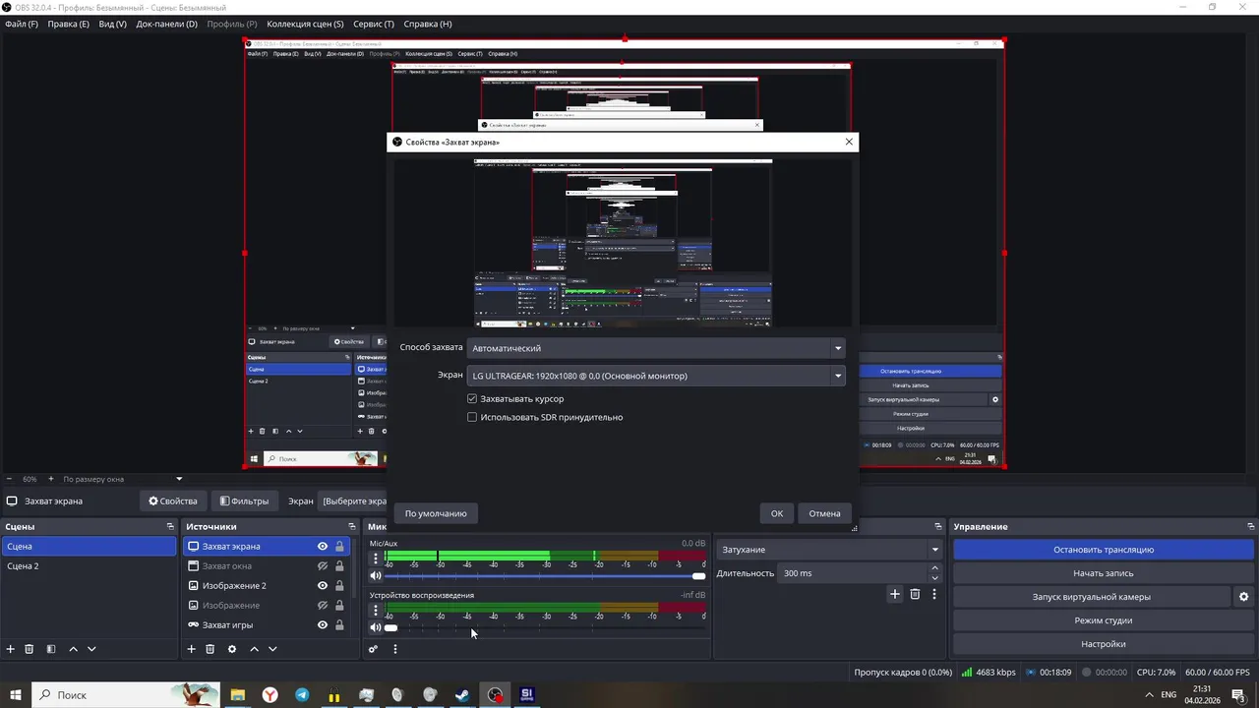Viewport: 1259px width, 708px height.
Task: Open Затухание transition dropdown
Action: pos(829,550)
